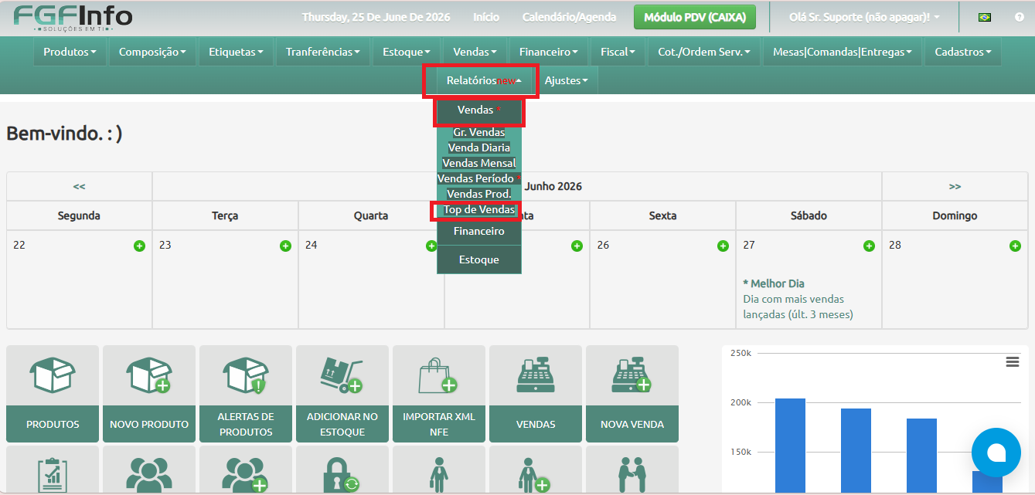The image size is (1035, 495).
Task: Click the Brazil flag language icon
Action: [x=984, y=17]
